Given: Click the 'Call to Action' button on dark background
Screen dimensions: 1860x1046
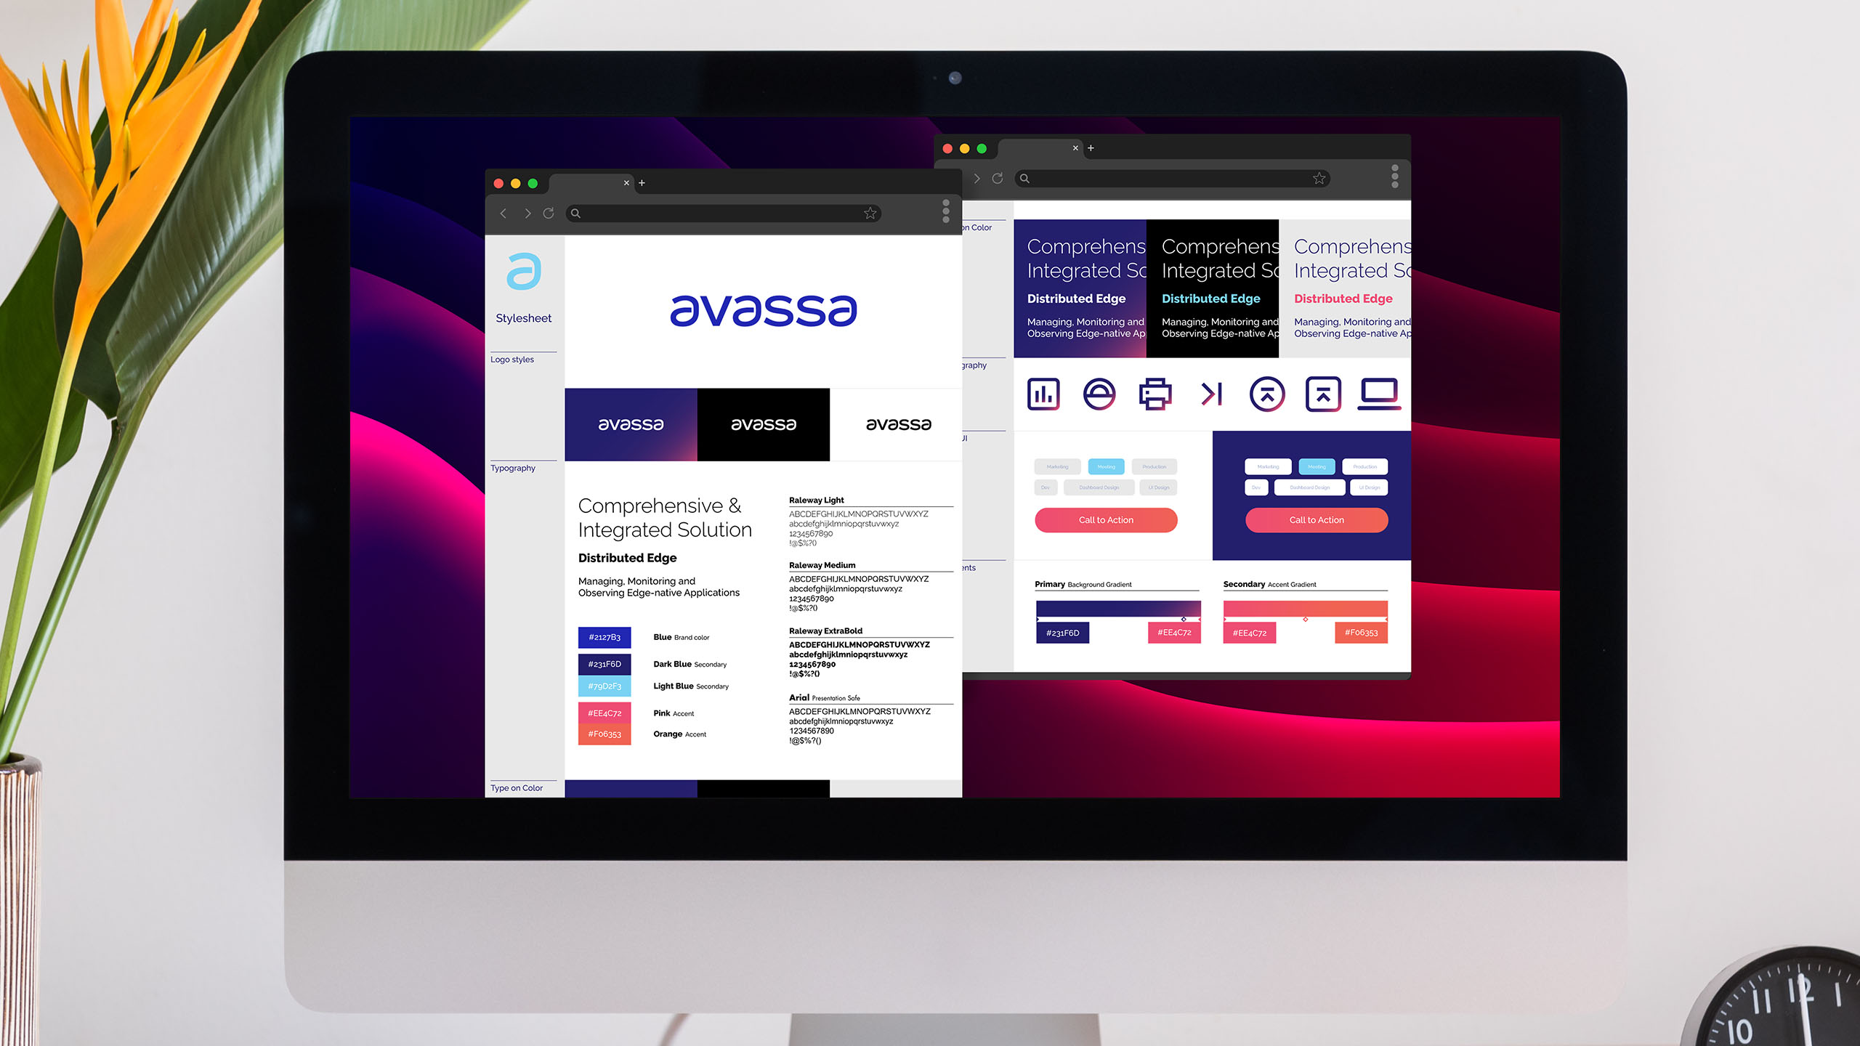Looking at the screenshot, I should click(x=1313, y=520).
